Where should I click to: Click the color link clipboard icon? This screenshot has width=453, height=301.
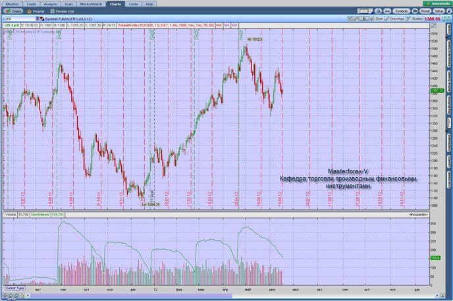(x=42, y=19)
